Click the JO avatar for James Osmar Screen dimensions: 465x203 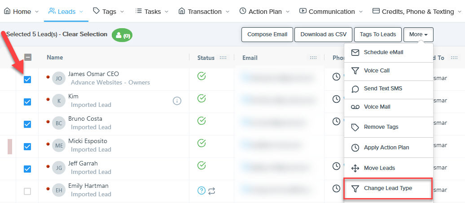coord(58,78)
